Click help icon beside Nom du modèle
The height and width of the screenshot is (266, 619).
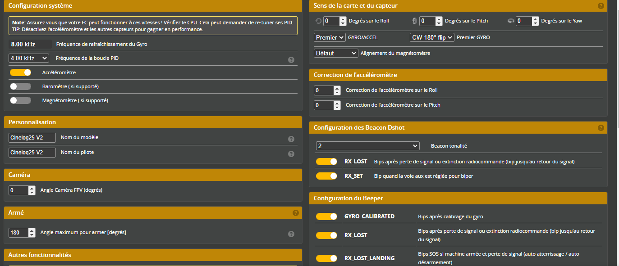(291, 139)
